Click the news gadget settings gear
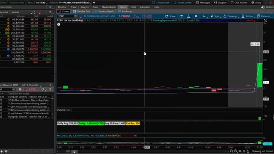Image resolution: width=274 pixels, height=154 pixels. click(20, 89)
